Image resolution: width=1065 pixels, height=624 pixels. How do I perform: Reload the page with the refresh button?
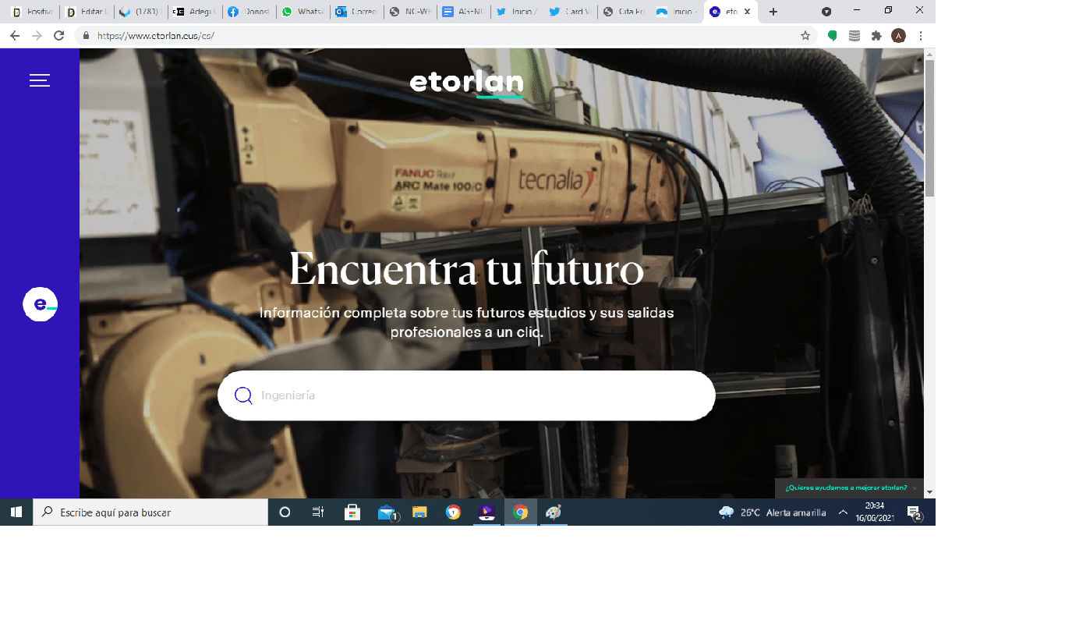tap(58, 36)
